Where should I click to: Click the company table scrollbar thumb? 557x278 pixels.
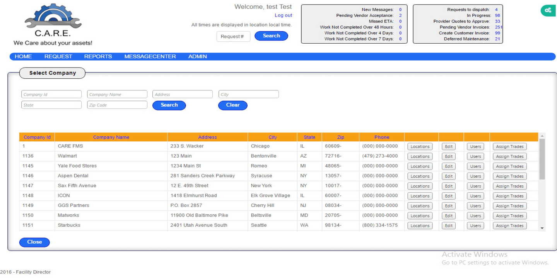pos(542,159)
